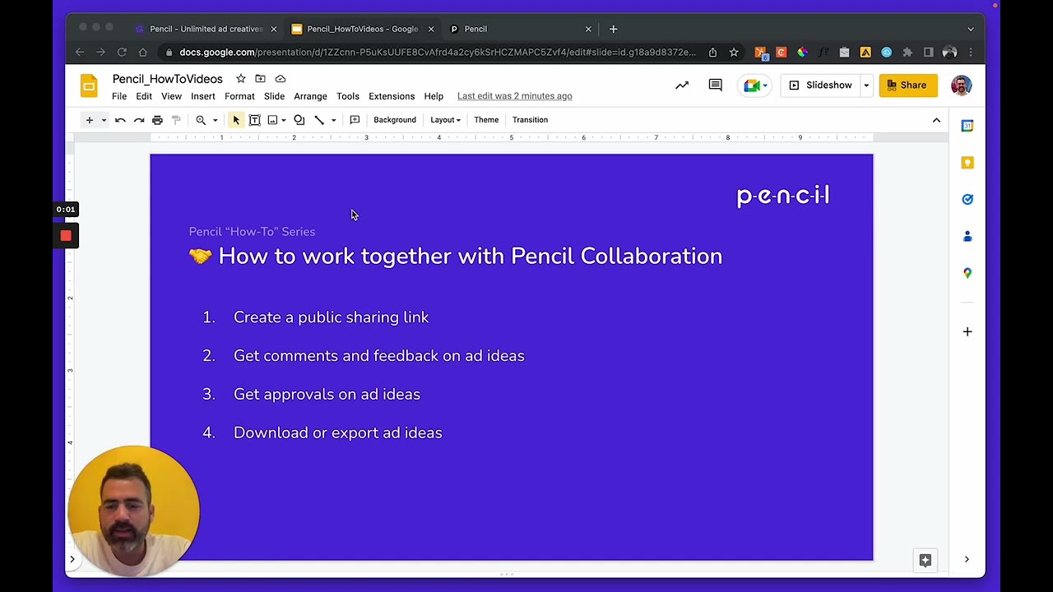Reload the page in browser
Screen dimensions: 1053x592
coord(122,53)
